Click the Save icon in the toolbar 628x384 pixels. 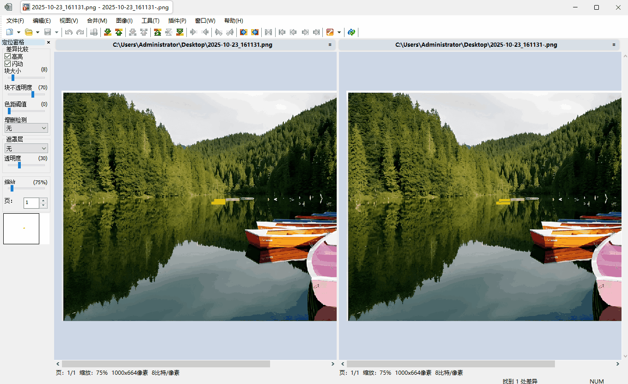49,32
